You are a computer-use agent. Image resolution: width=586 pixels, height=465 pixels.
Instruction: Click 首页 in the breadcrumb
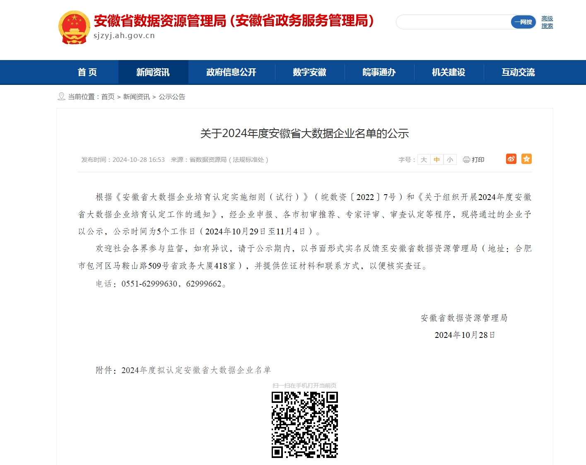point(107,96)
